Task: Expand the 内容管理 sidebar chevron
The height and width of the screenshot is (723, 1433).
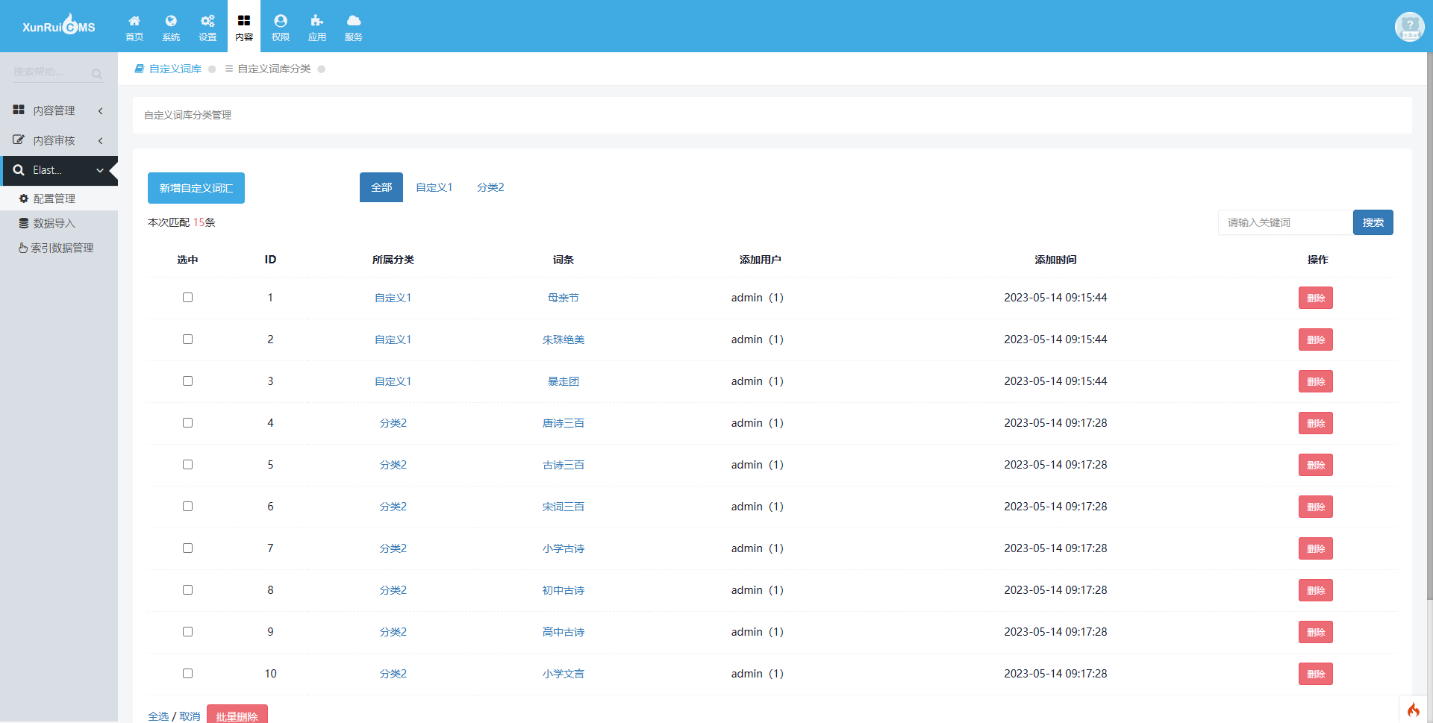Action: click(x=100, y=110)
